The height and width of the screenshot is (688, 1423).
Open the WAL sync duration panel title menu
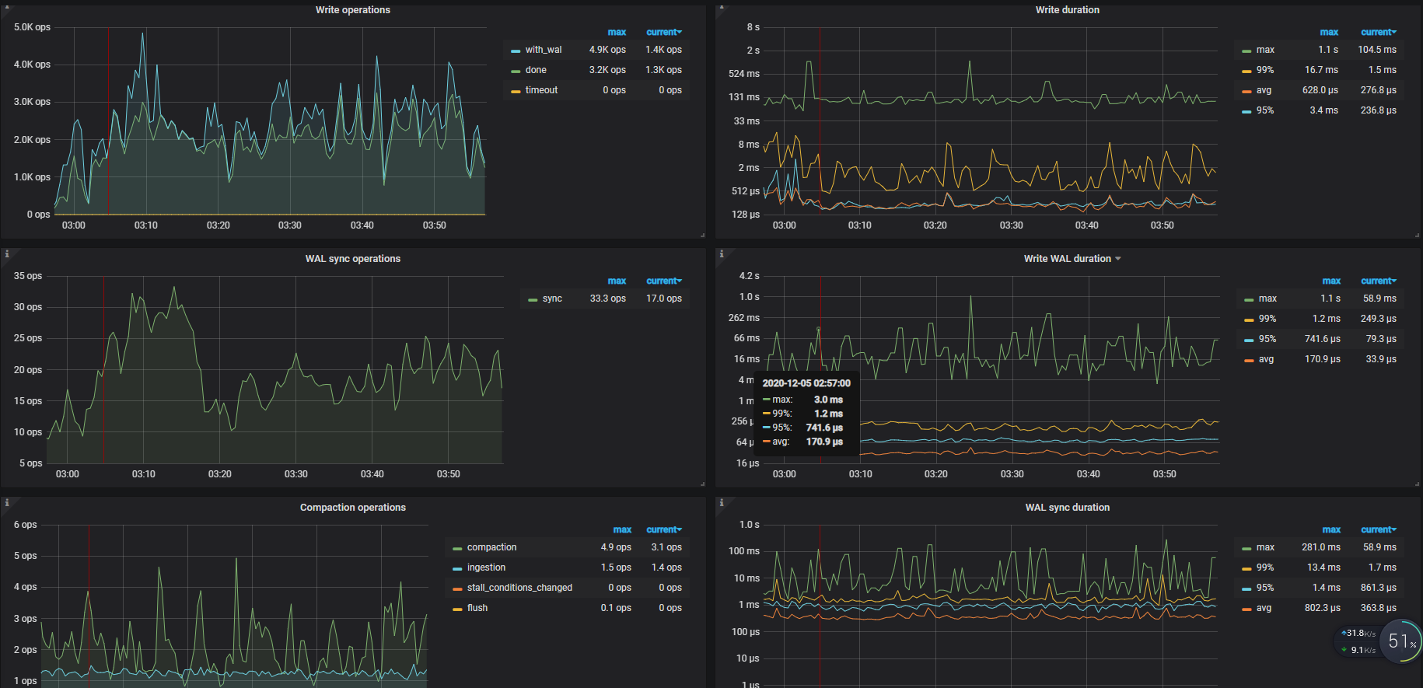tap(1067, 508)
